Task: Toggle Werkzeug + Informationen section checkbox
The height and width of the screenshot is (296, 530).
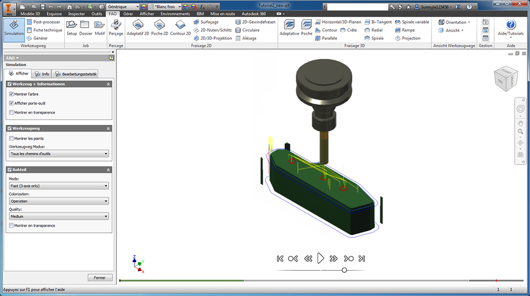Action: click(9, 84)
